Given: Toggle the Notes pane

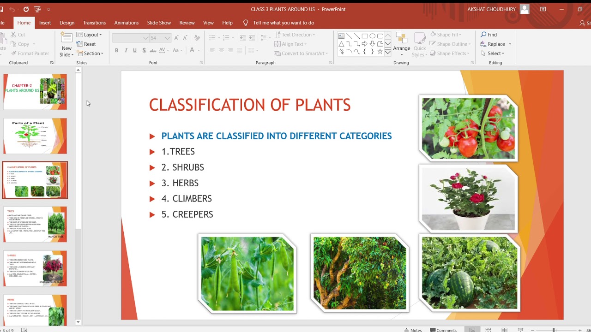Looking at the screenshot, I should (413, 330).
